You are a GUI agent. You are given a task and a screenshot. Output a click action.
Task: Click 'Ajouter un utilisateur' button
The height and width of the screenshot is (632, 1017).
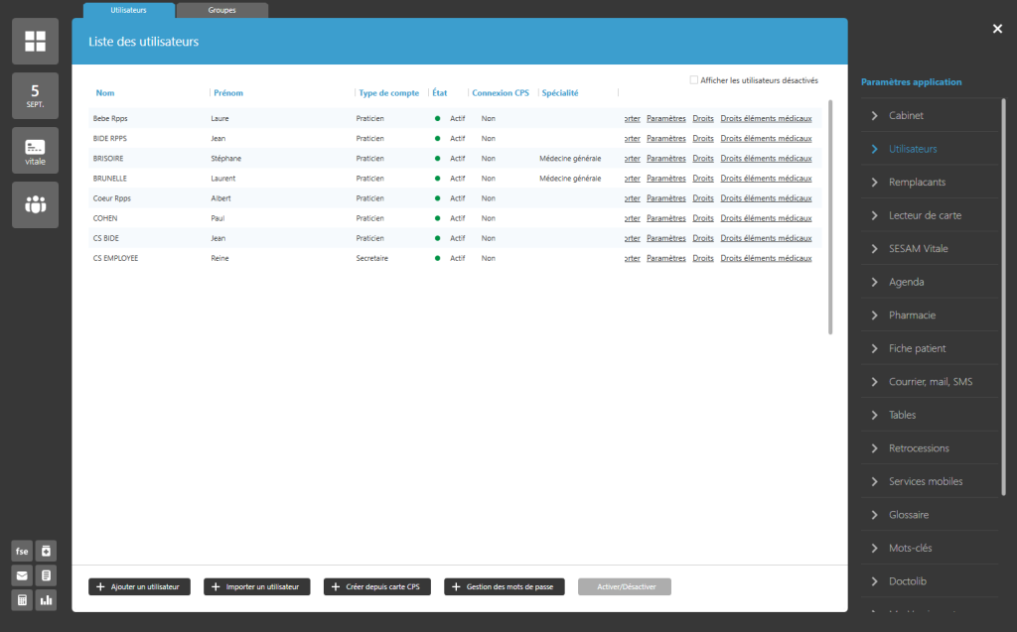tap(139, 587)
